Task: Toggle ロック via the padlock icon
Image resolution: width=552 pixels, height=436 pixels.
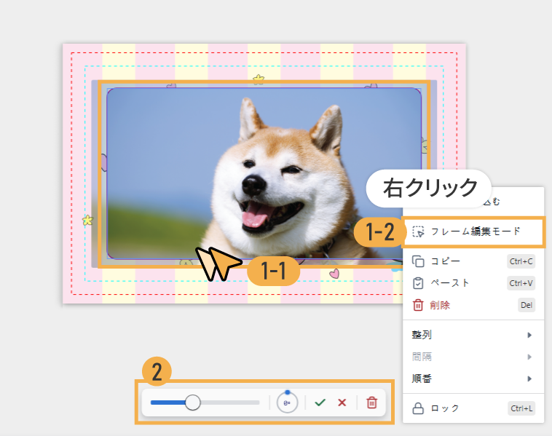Action: (418, 408)
